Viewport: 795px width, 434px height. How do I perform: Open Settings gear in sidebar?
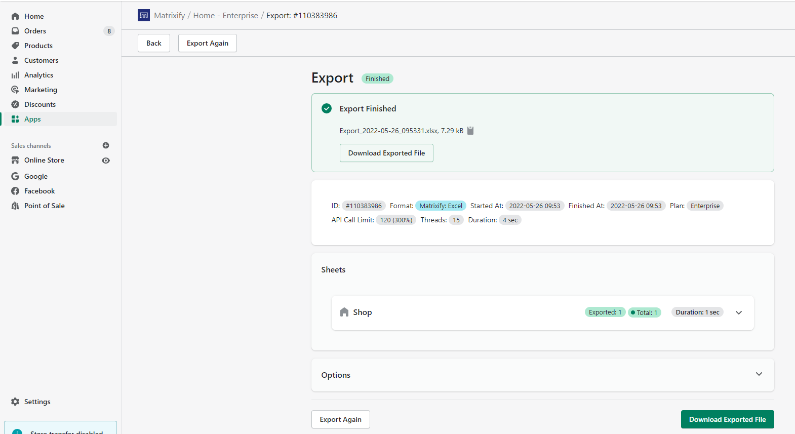(15, 402)
